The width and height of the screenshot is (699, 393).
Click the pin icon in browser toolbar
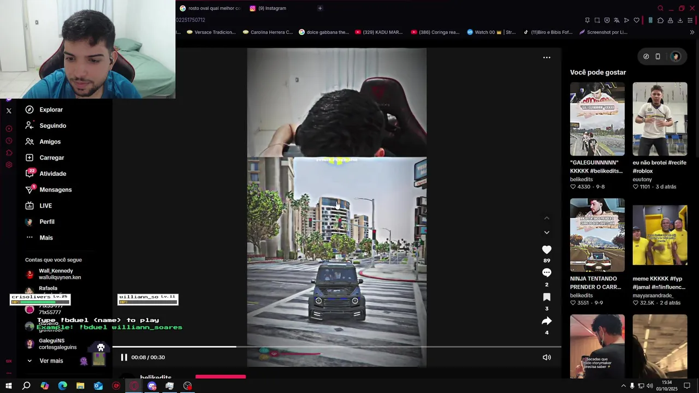tap(587, 20)
